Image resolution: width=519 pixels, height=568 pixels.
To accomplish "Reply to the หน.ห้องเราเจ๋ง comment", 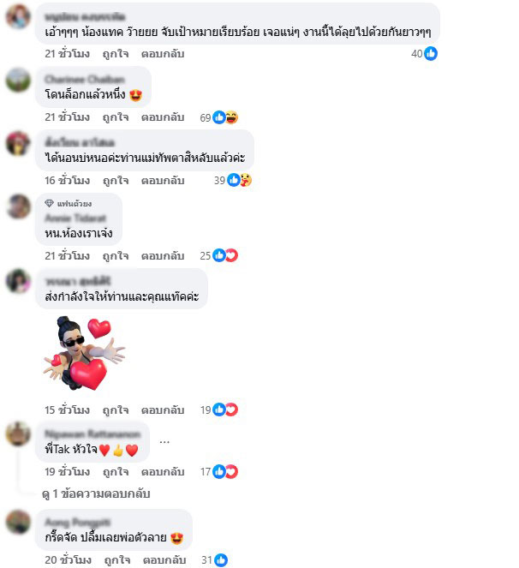I will click(163, 255).
